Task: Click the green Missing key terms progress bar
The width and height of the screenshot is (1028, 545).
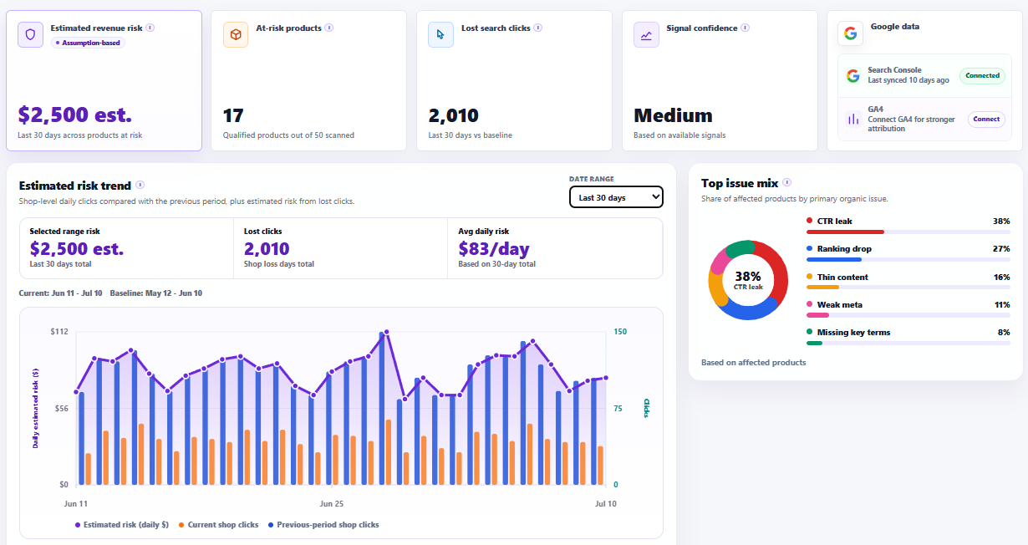Action: (x=814, y=343)
